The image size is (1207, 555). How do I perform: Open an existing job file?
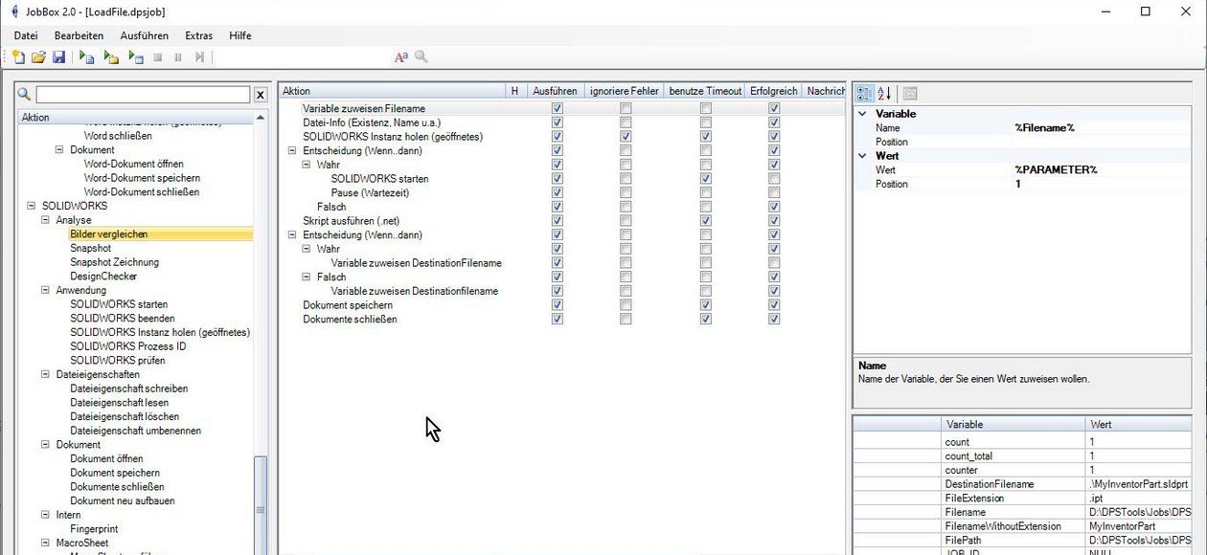pos(40,56)
